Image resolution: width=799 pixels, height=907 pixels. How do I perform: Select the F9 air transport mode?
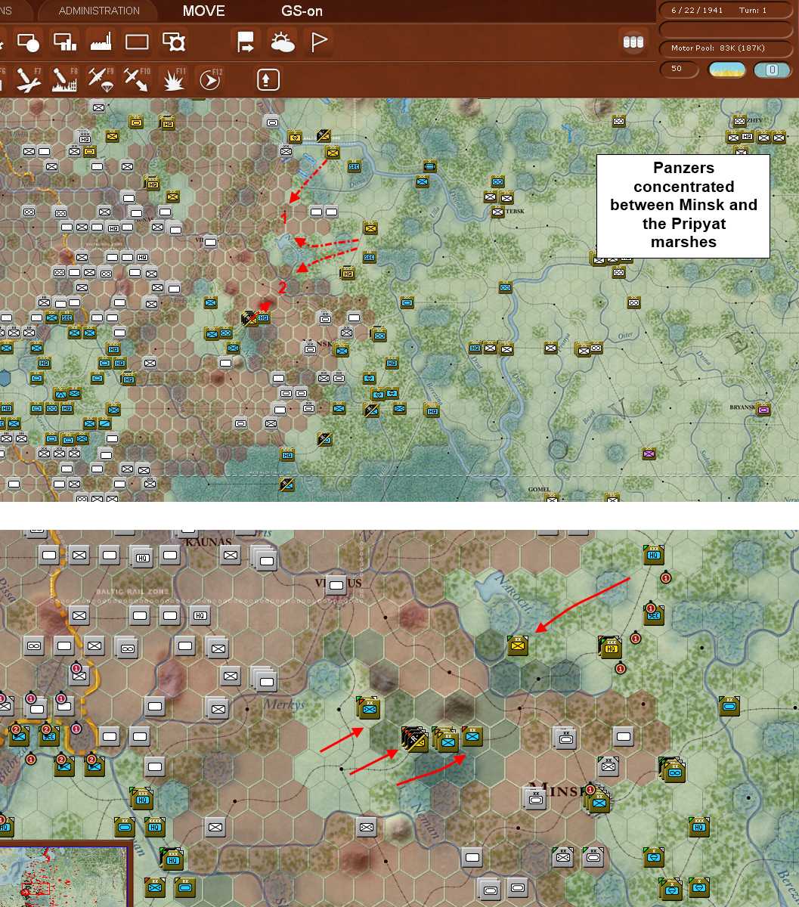click(100, 79)
